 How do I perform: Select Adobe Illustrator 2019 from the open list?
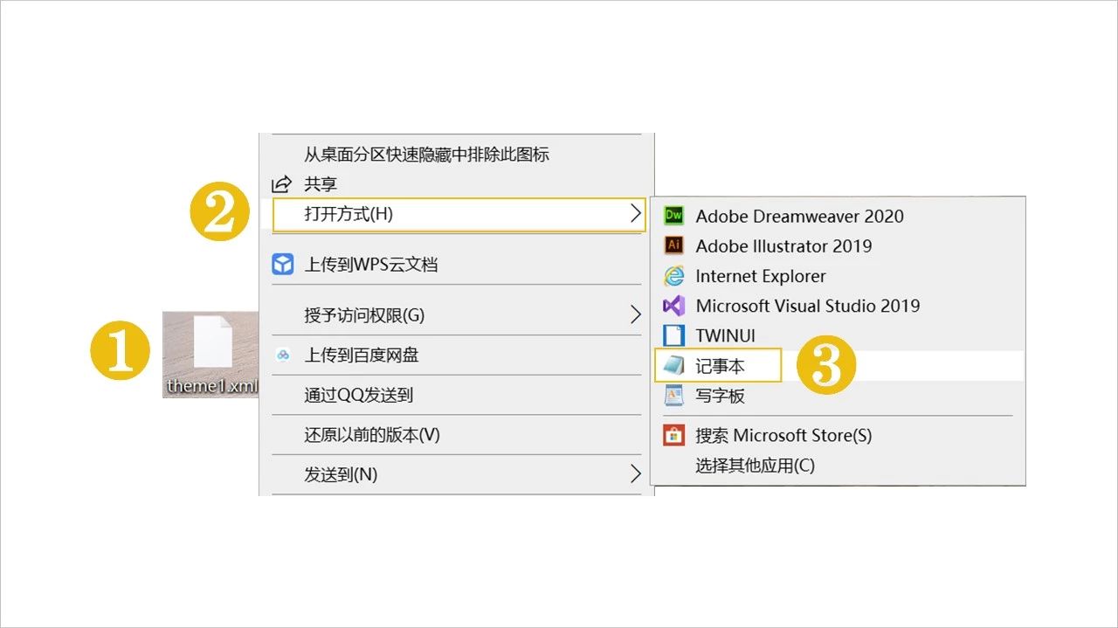pyautogui.click(x=783, y=245)
